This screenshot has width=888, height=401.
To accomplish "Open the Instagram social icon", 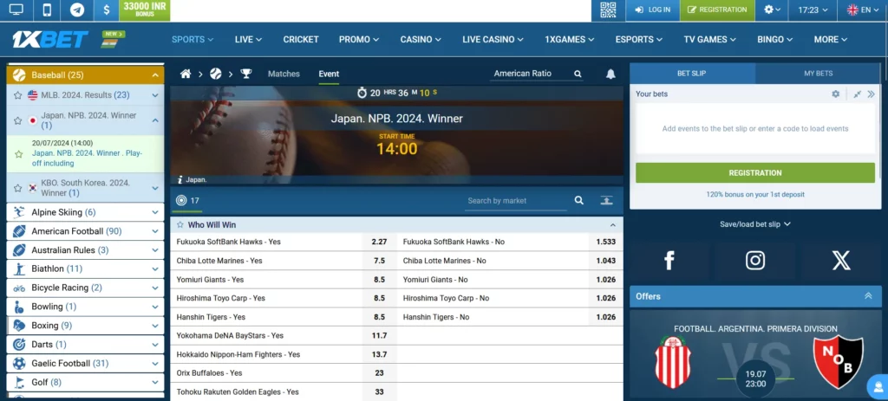I will pyautogui.click(x=755, y=260).
